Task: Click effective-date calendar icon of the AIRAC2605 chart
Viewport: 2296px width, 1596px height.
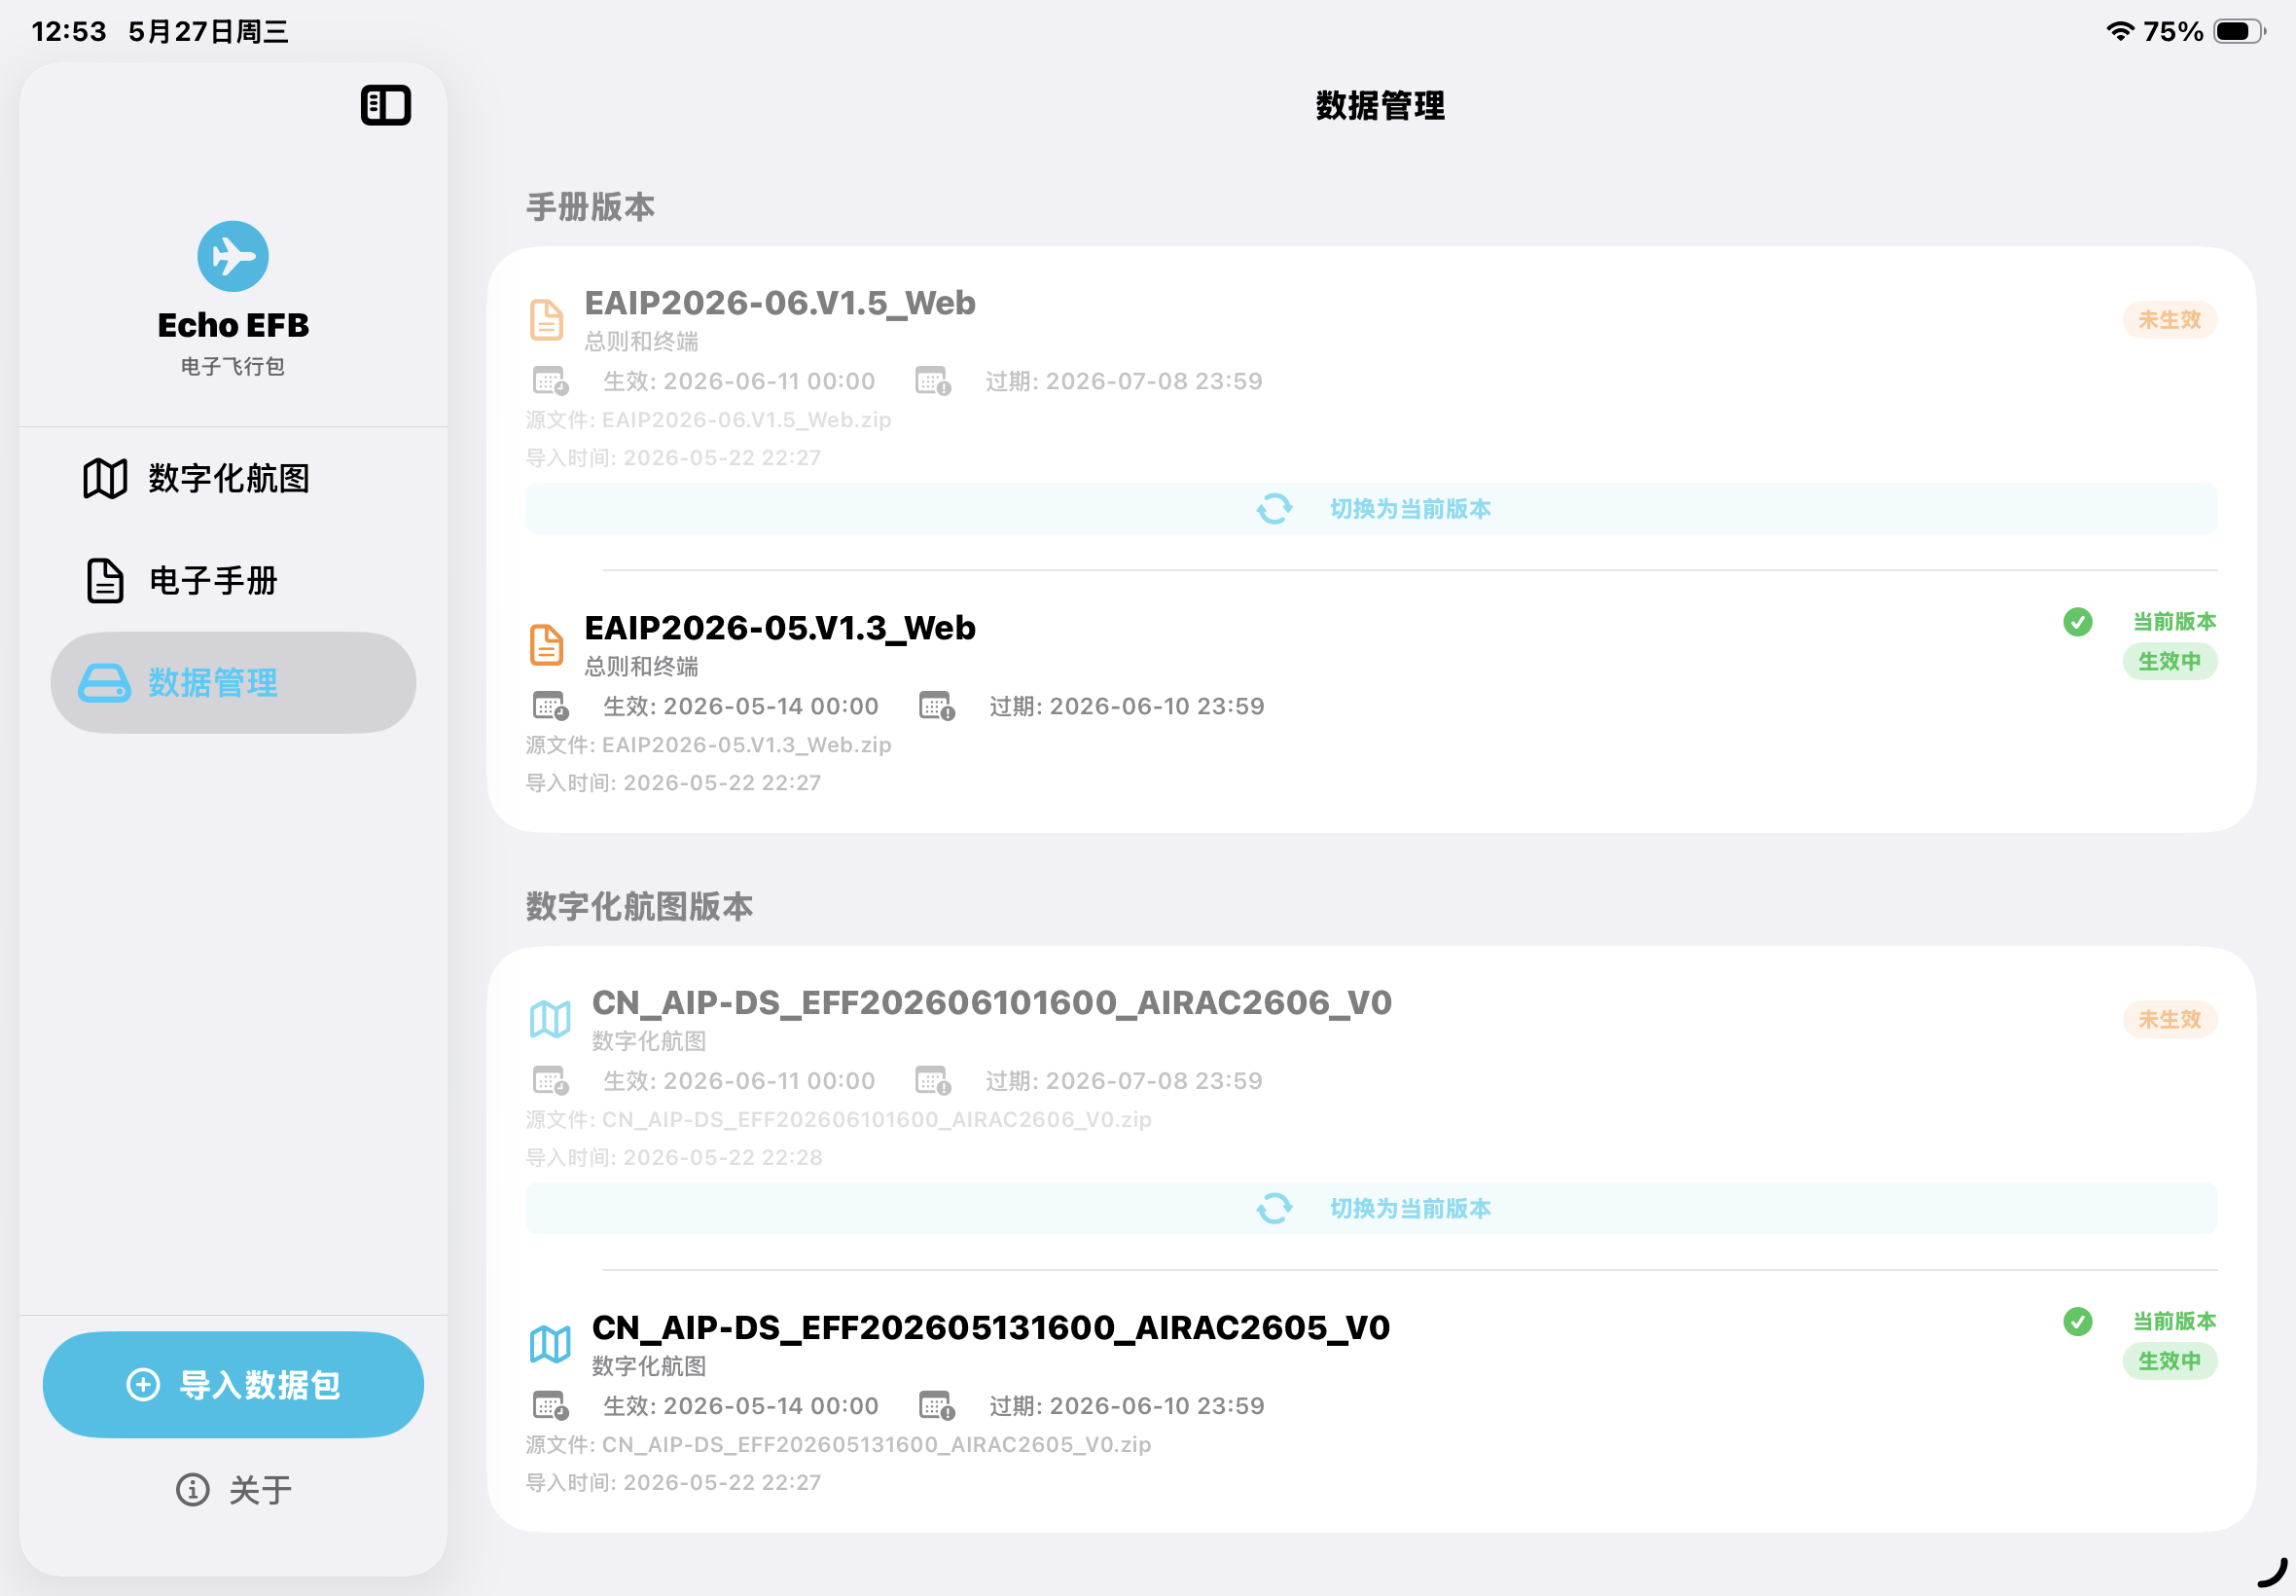Action: (x=551, y=1406)
